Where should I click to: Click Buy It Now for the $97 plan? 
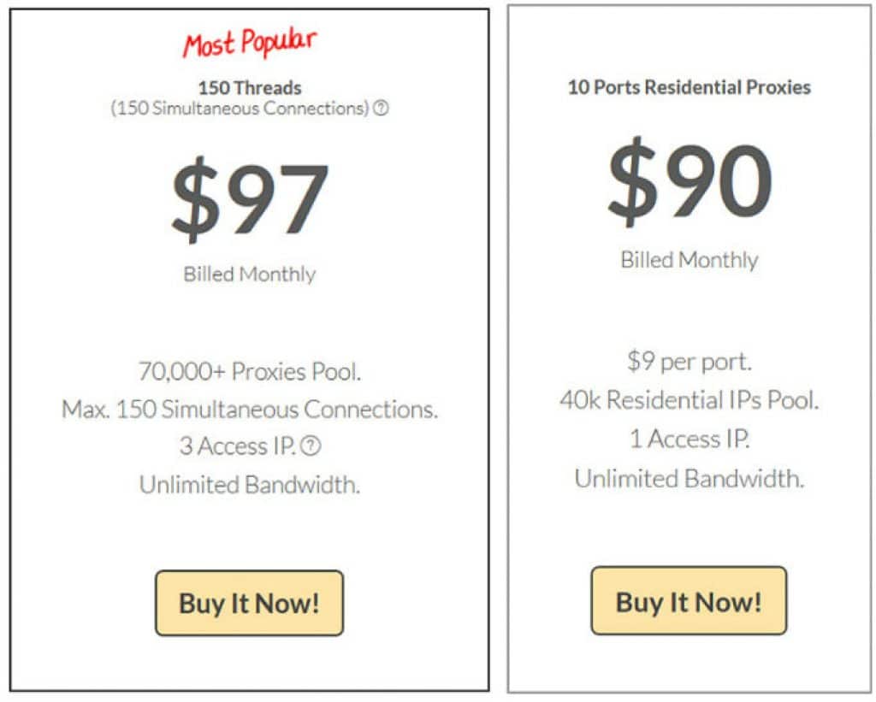[249, 603]
